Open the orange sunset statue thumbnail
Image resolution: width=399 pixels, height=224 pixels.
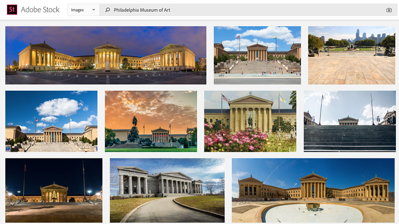(x=151, y=121)
